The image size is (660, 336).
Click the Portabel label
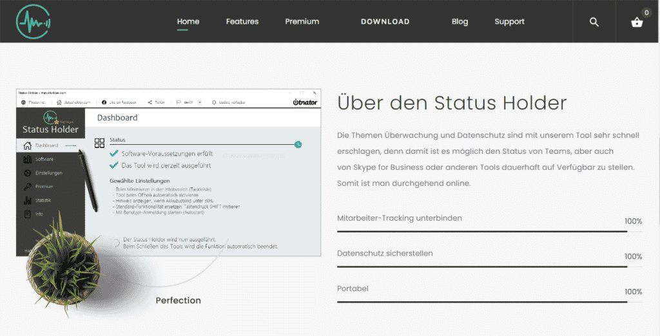tap(353, 288)
